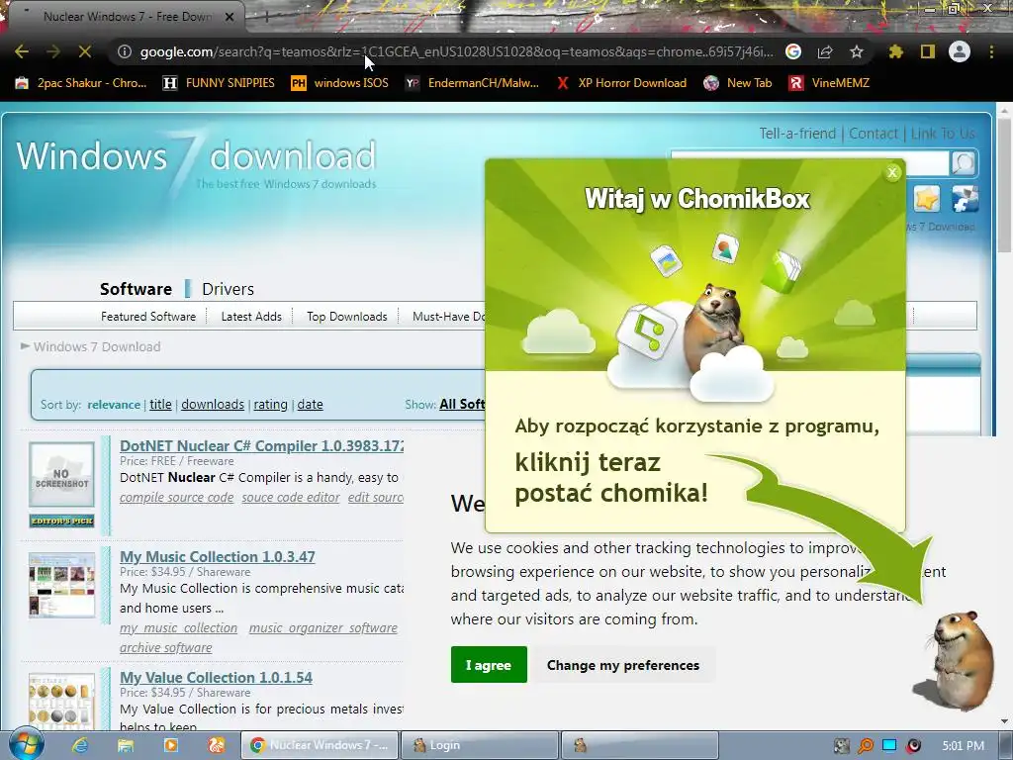Click the orange magnifier tray icon

(x=865, y=746)
